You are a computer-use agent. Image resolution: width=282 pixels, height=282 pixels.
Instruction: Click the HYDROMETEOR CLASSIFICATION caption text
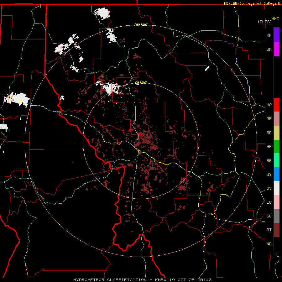pos(110,280)
